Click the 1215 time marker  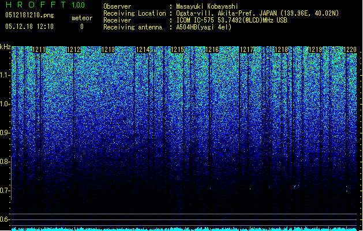(x=177, y=50)
